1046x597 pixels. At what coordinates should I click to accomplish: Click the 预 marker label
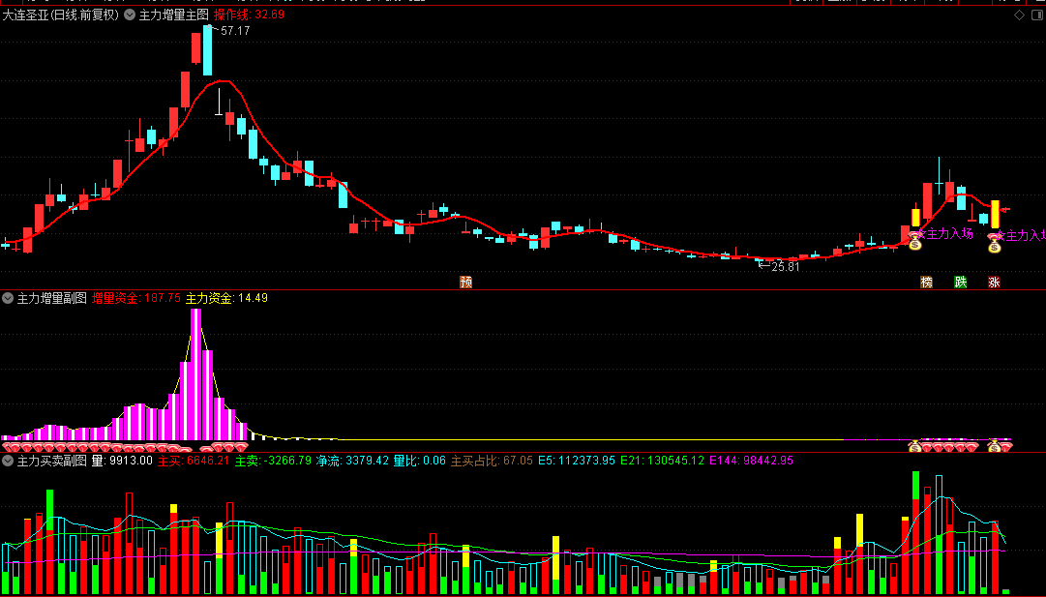click(x=466, y=283)
